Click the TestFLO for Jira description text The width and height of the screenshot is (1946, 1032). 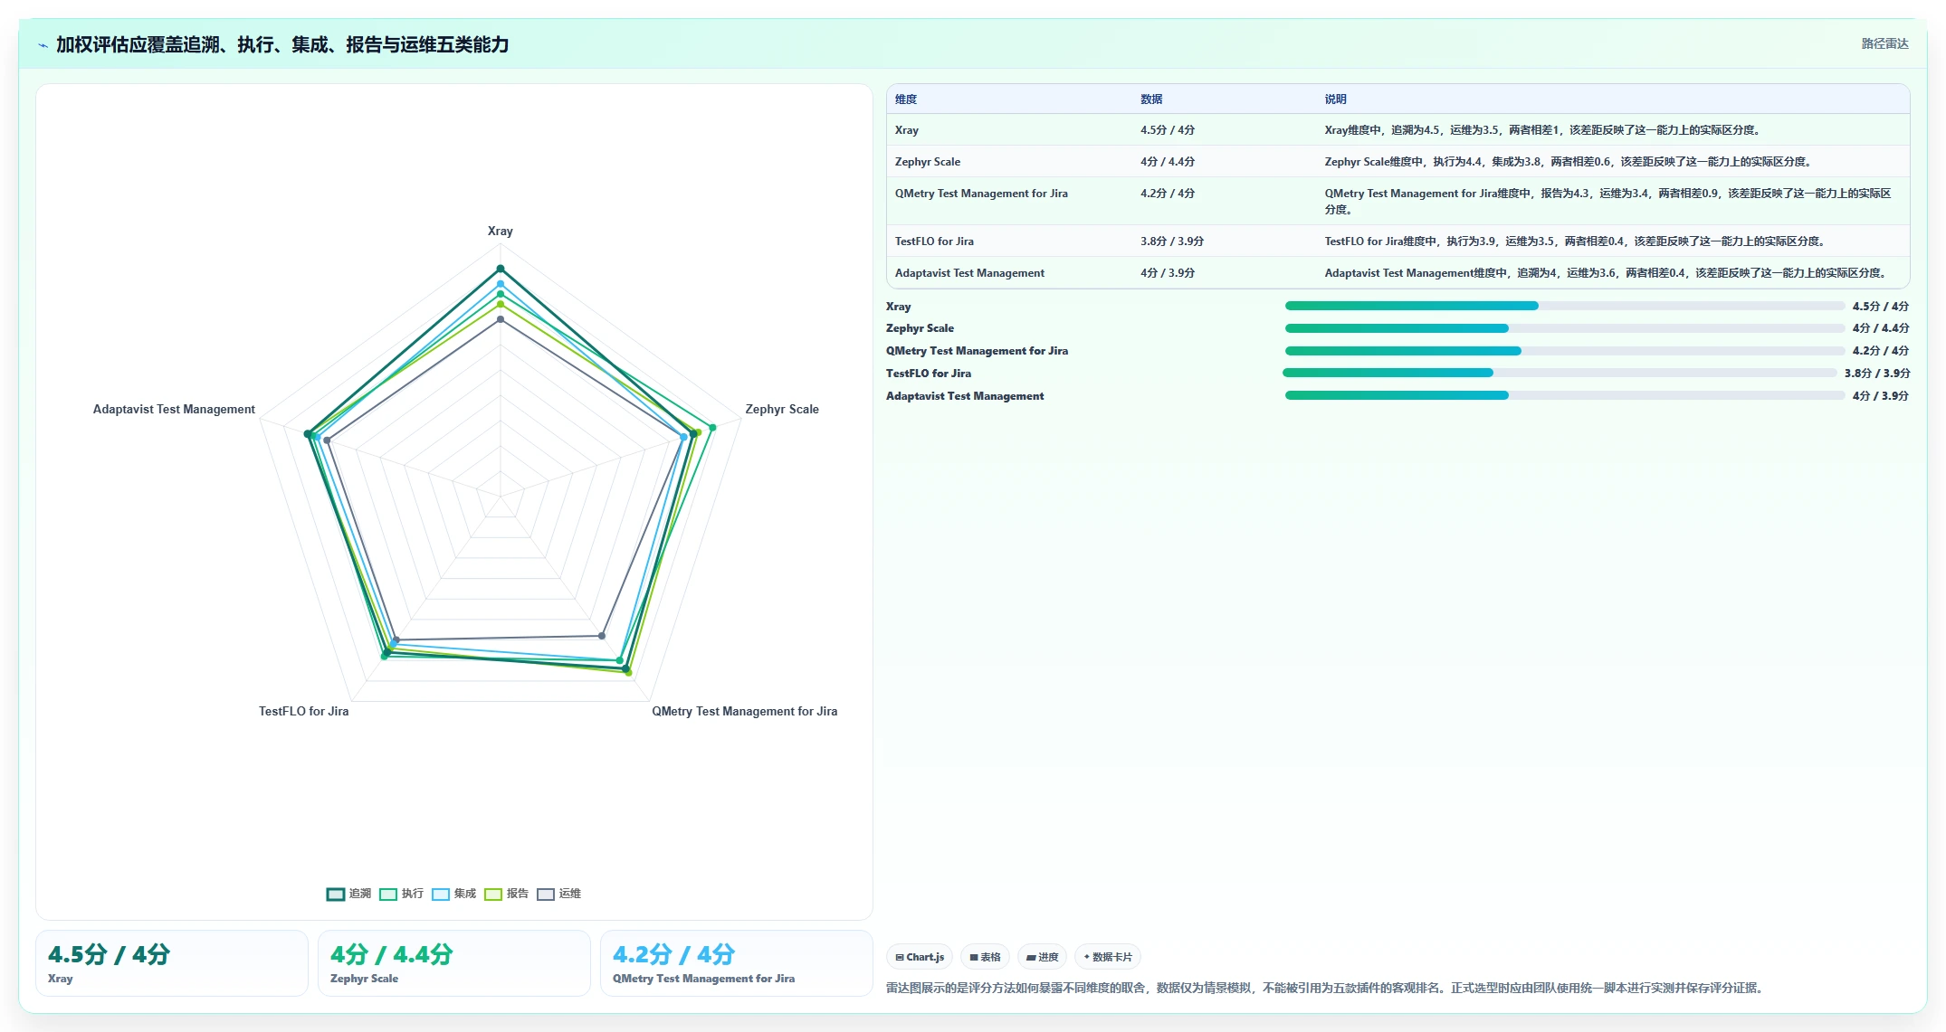1575,241
